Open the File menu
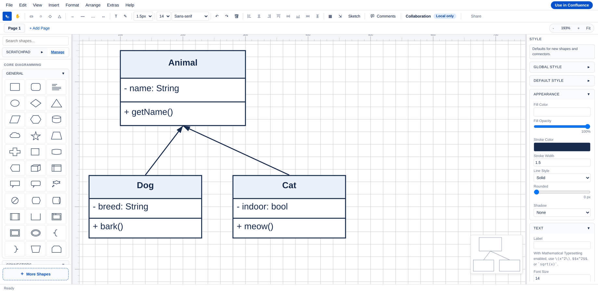 (9, 5)
